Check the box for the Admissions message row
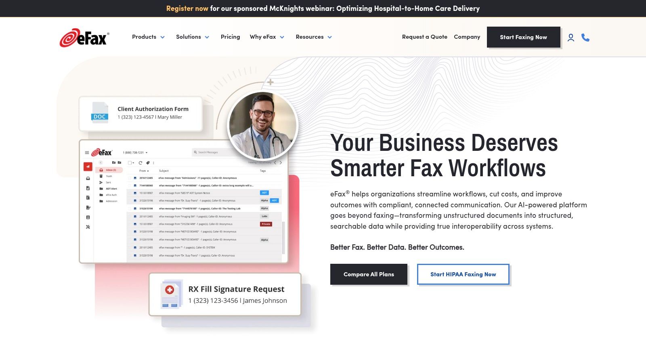This screenshot has width=646, height=363. click(130, 178)
